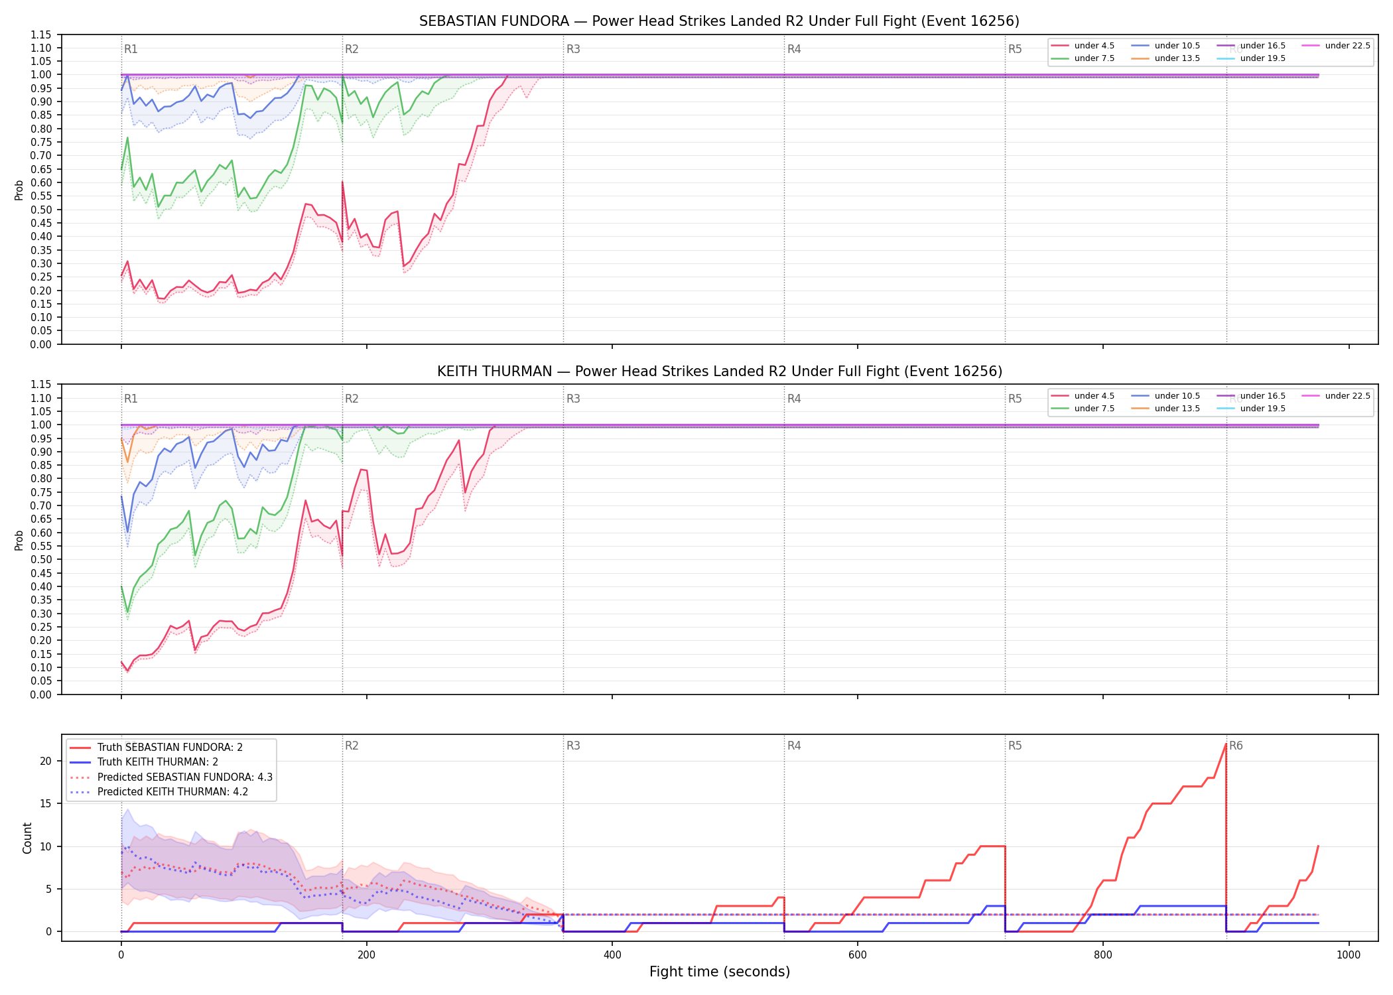1393x995 pixels.
Task: Click the R5 round marker in Fundora chart
Action: pyautogui.click(x=1015, y=49)
